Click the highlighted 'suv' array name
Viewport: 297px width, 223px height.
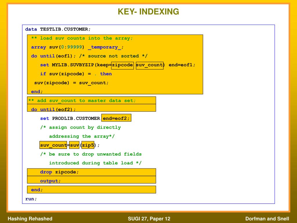[74, 145]
